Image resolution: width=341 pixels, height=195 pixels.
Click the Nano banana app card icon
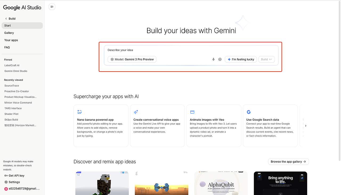[x=79, y=112]
